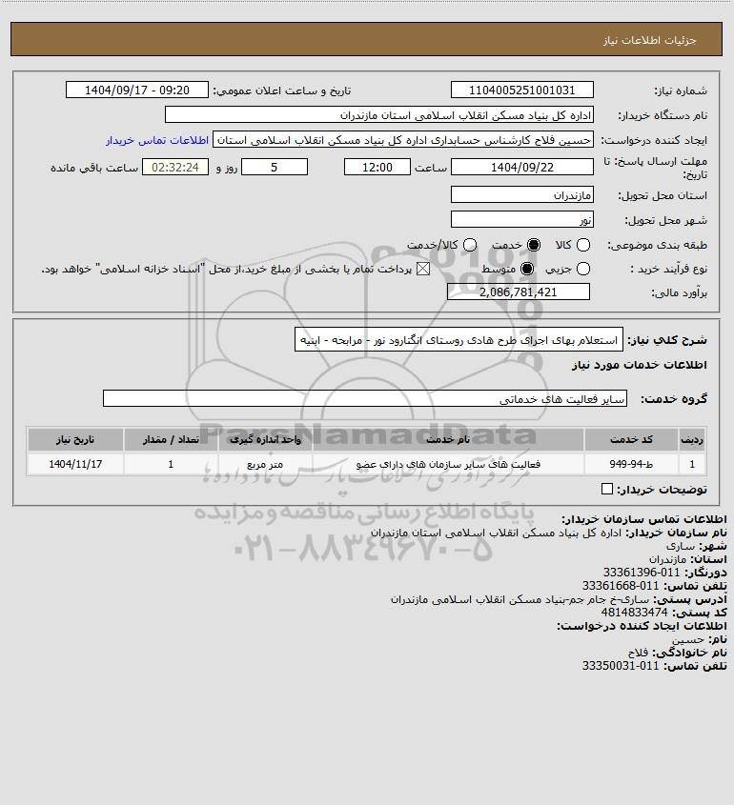Toggle the توضیحات خریدار checkbox
Viewport: 734px width, 805px height.
(606, 489)
